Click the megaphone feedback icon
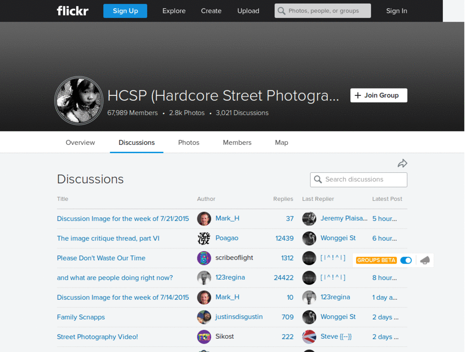Image resolution: width=470 pixels, height=352 pixels. 425,260
